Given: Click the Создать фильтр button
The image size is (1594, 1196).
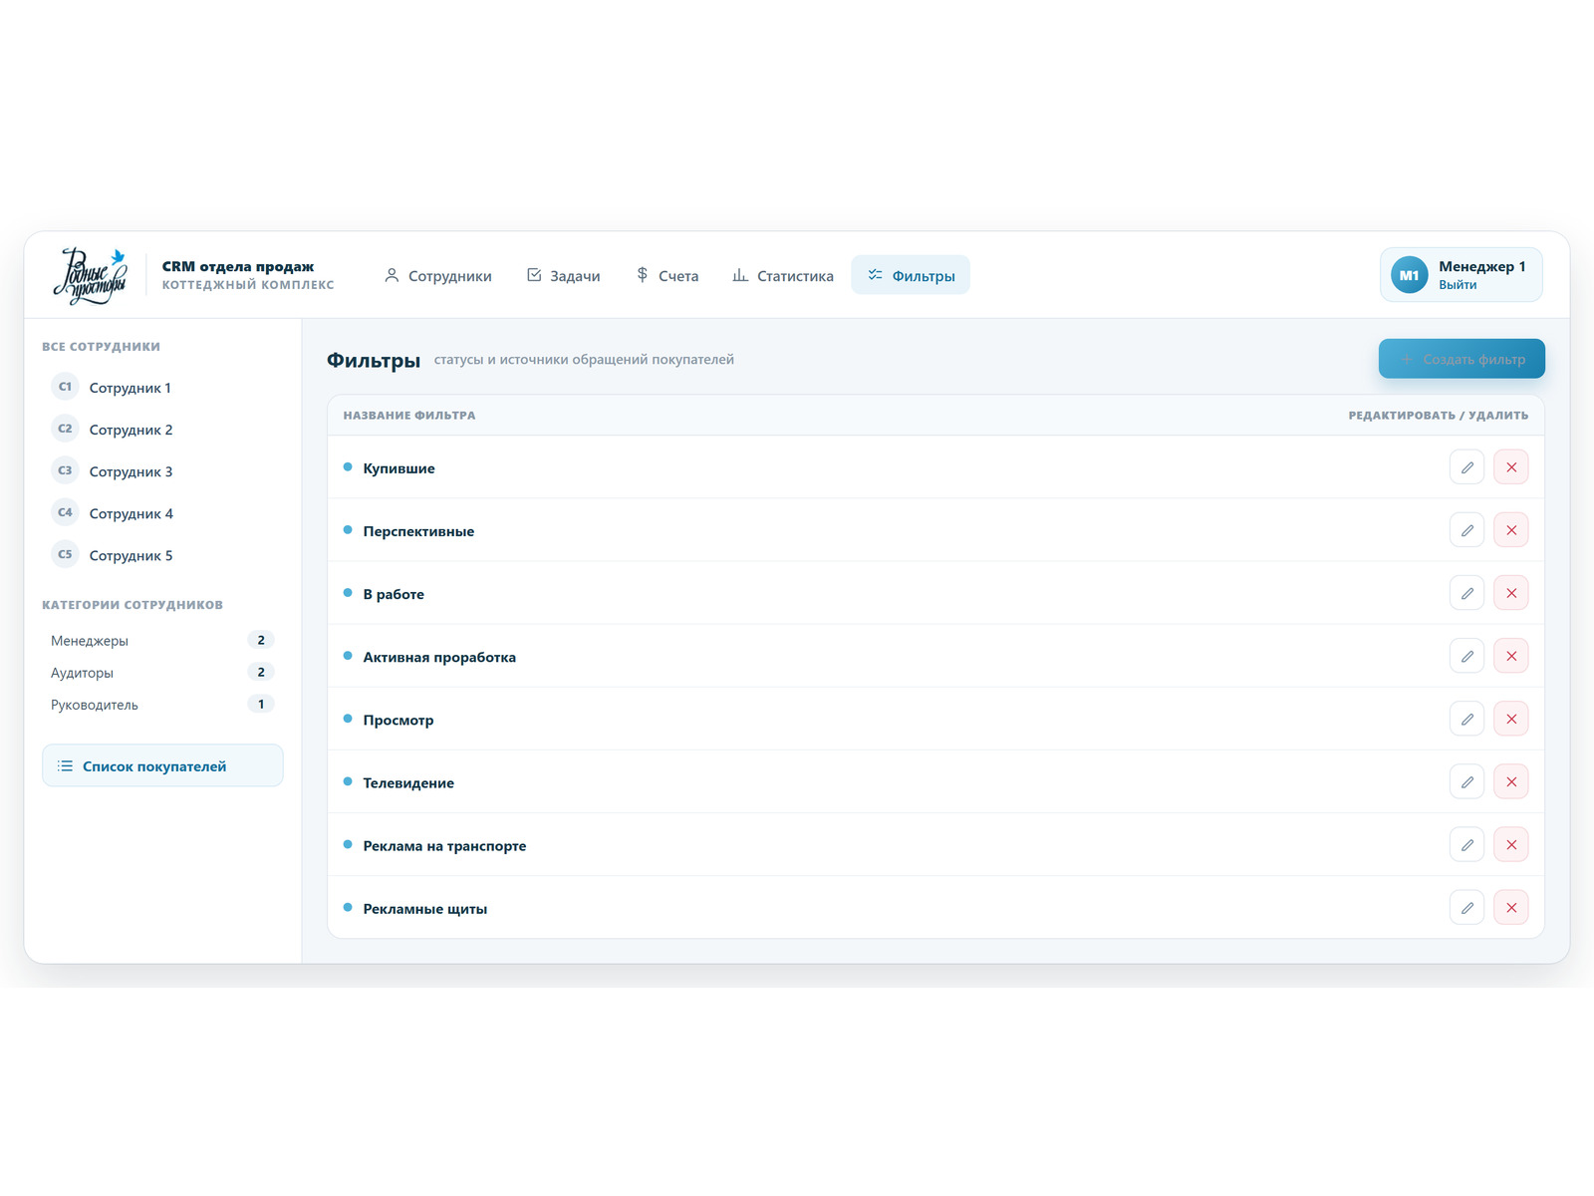Looking at the screenshot, I should pyautogui.click(x=1461, y=359).
